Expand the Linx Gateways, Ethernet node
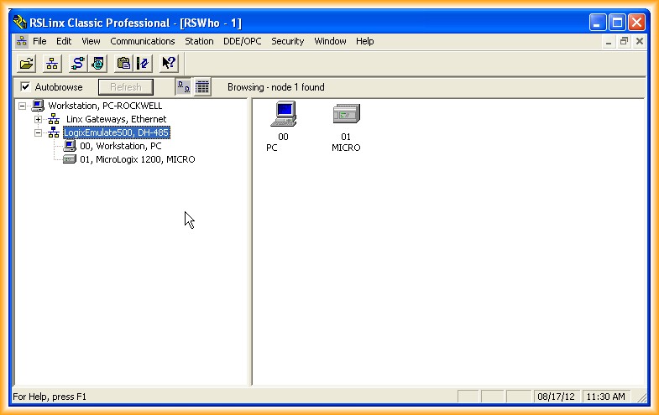Screen dimensions: 659x415 38,119
